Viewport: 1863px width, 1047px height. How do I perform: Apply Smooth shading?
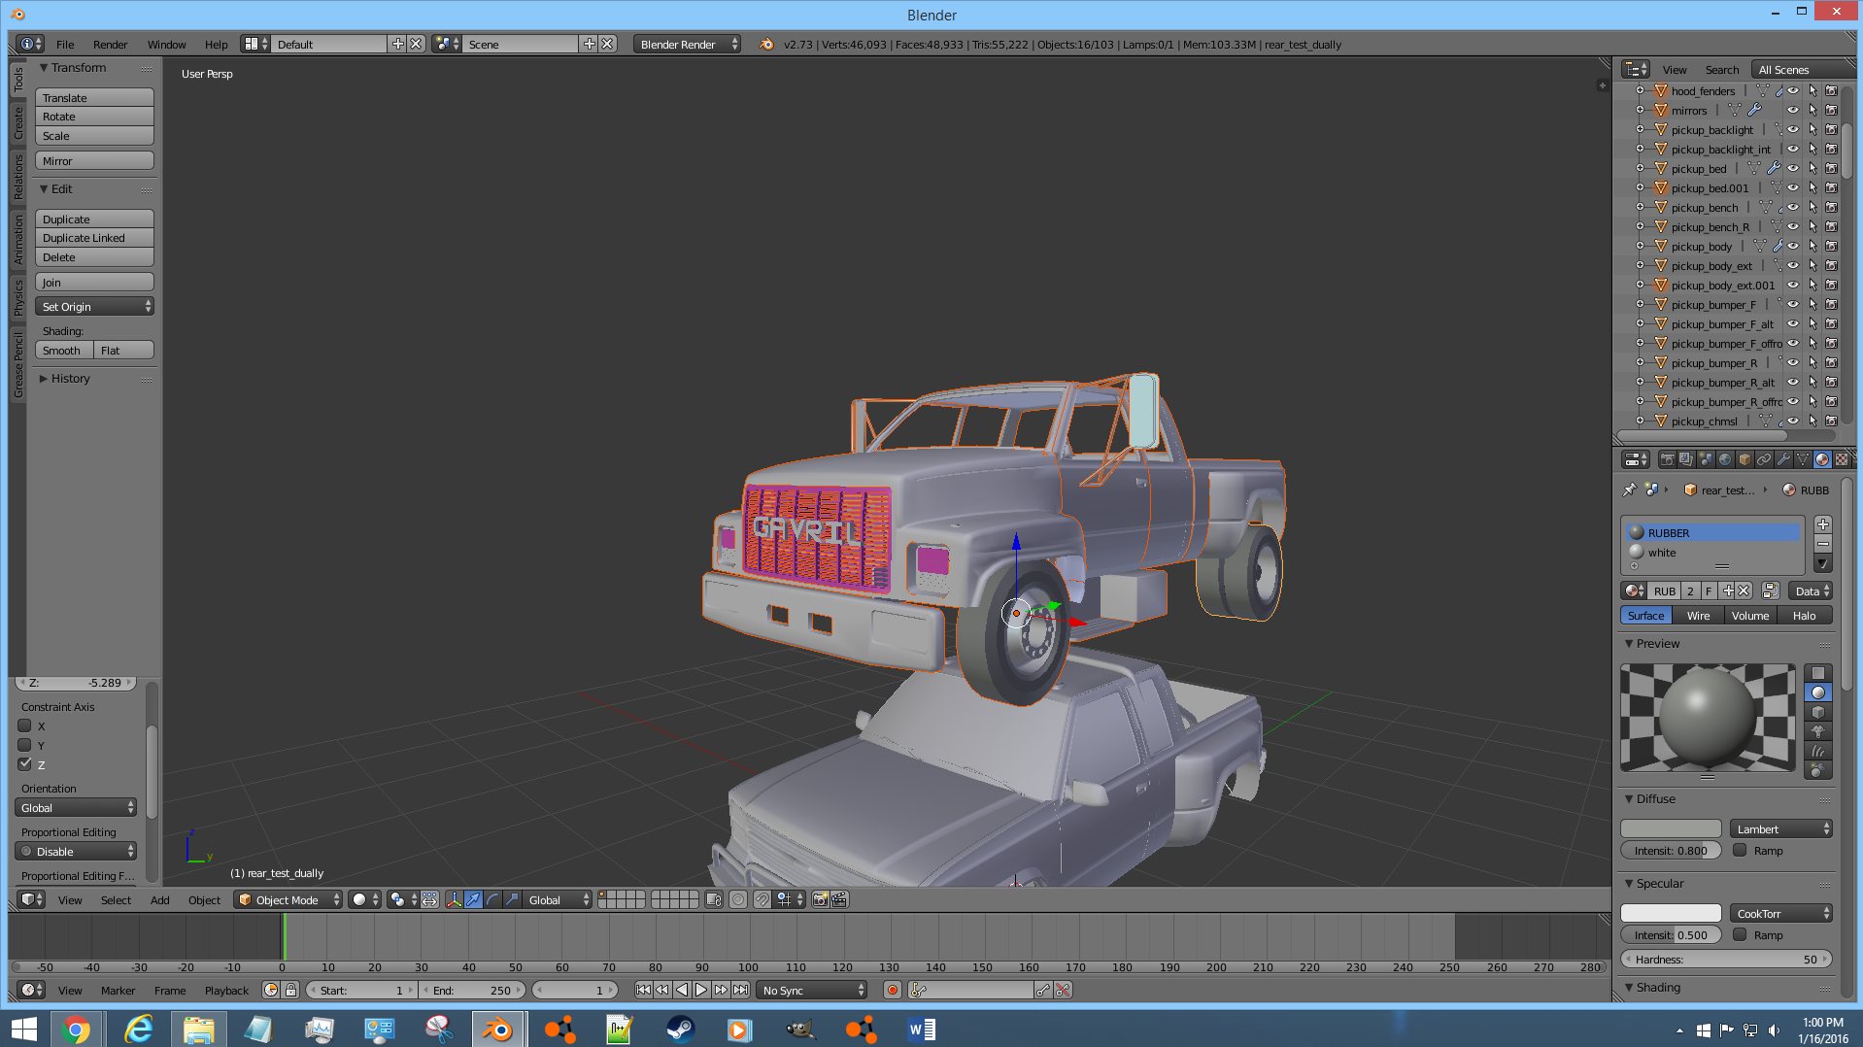64,350
